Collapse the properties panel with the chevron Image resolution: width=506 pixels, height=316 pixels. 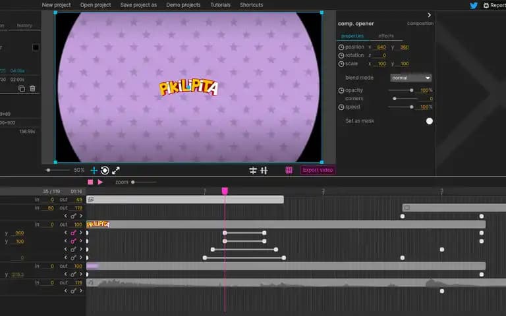(x=429, y=15)
